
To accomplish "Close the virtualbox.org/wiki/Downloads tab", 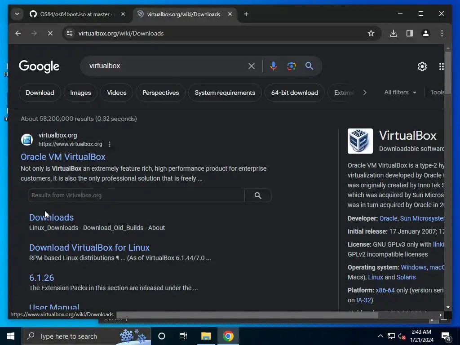I will tap(230, 14).
